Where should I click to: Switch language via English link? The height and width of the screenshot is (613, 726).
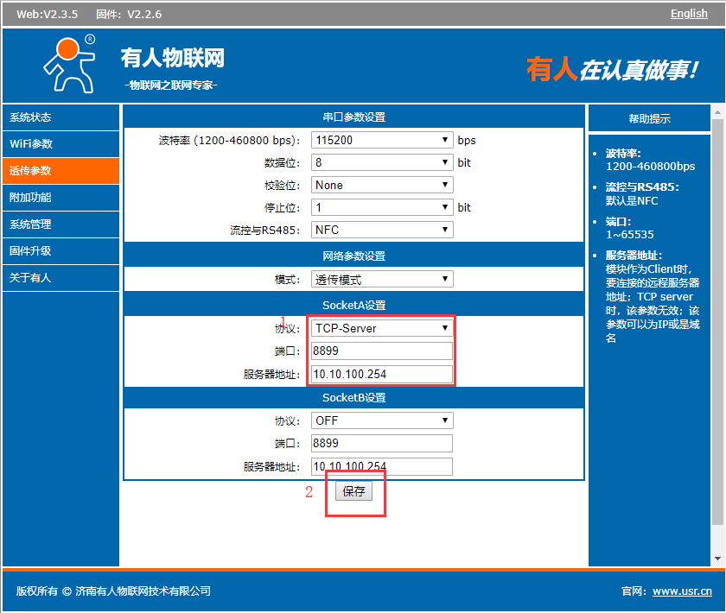point(689,14)
